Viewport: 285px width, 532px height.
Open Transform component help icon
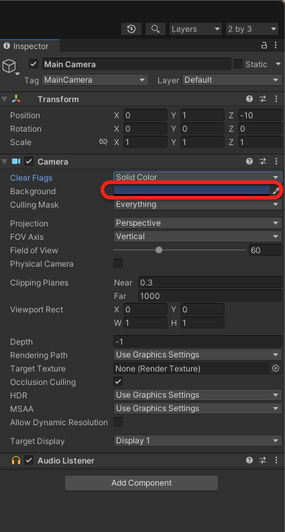[x=249, y=99]
